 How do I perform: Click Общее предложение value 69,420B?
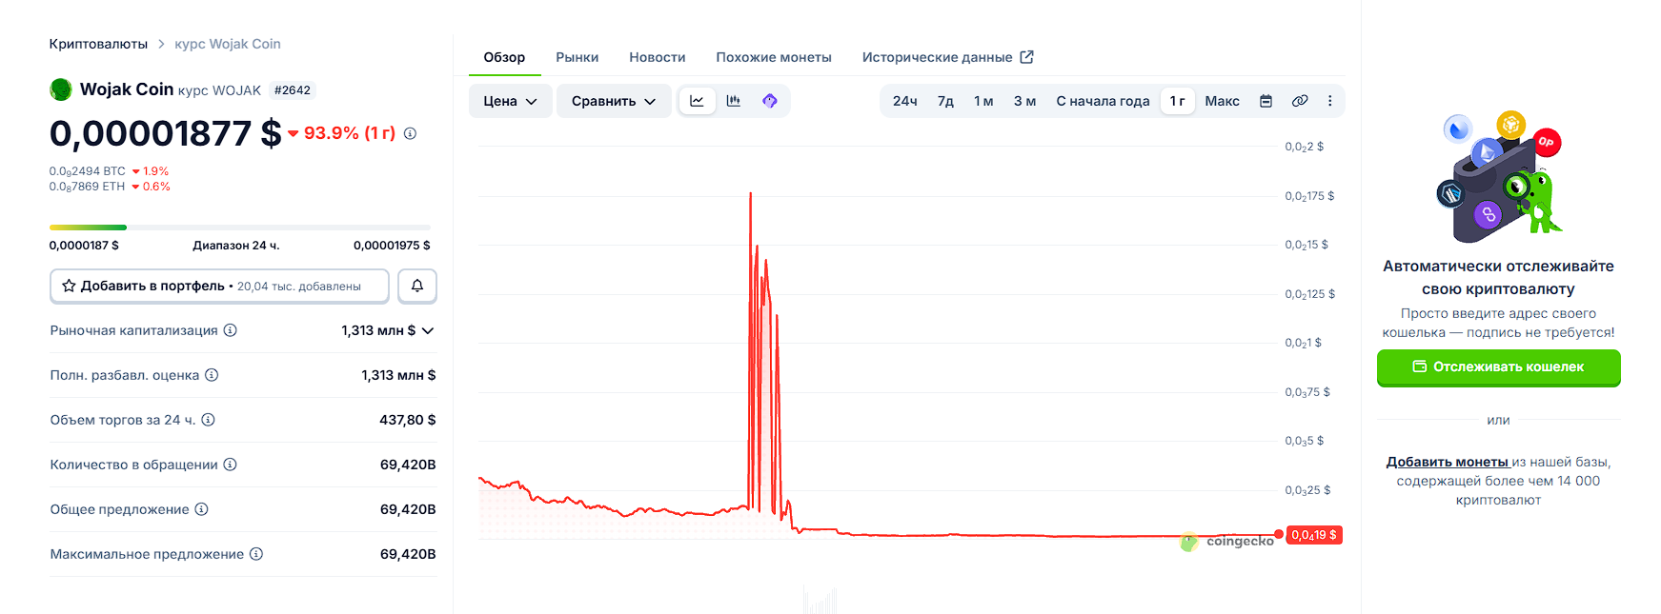[408, 509]
